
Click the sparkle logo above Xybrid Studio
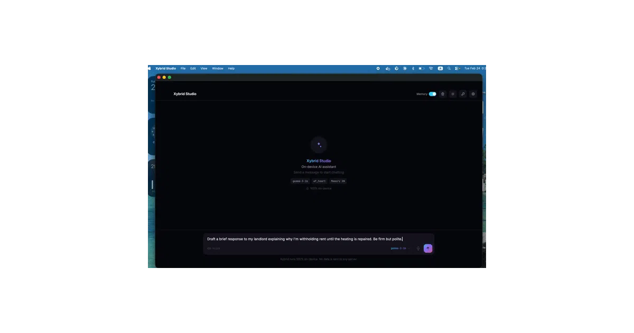click(x=319, y=145)
